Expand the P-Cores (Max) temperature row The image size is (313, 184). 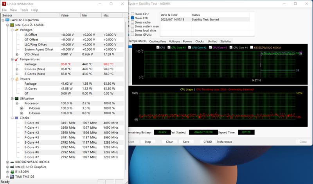coord(17,69)
